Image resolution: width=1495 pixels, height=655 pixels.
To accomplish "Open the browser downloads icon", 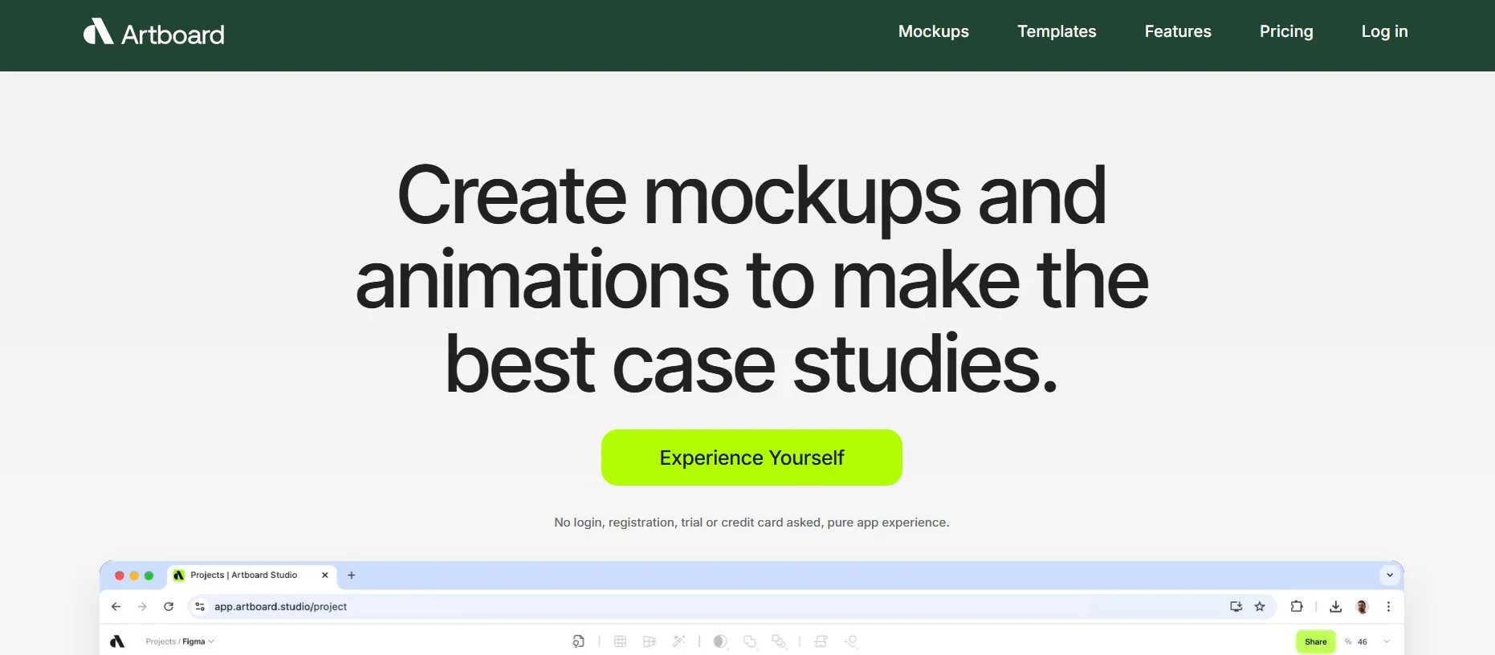I will (x=1335, y=607).
